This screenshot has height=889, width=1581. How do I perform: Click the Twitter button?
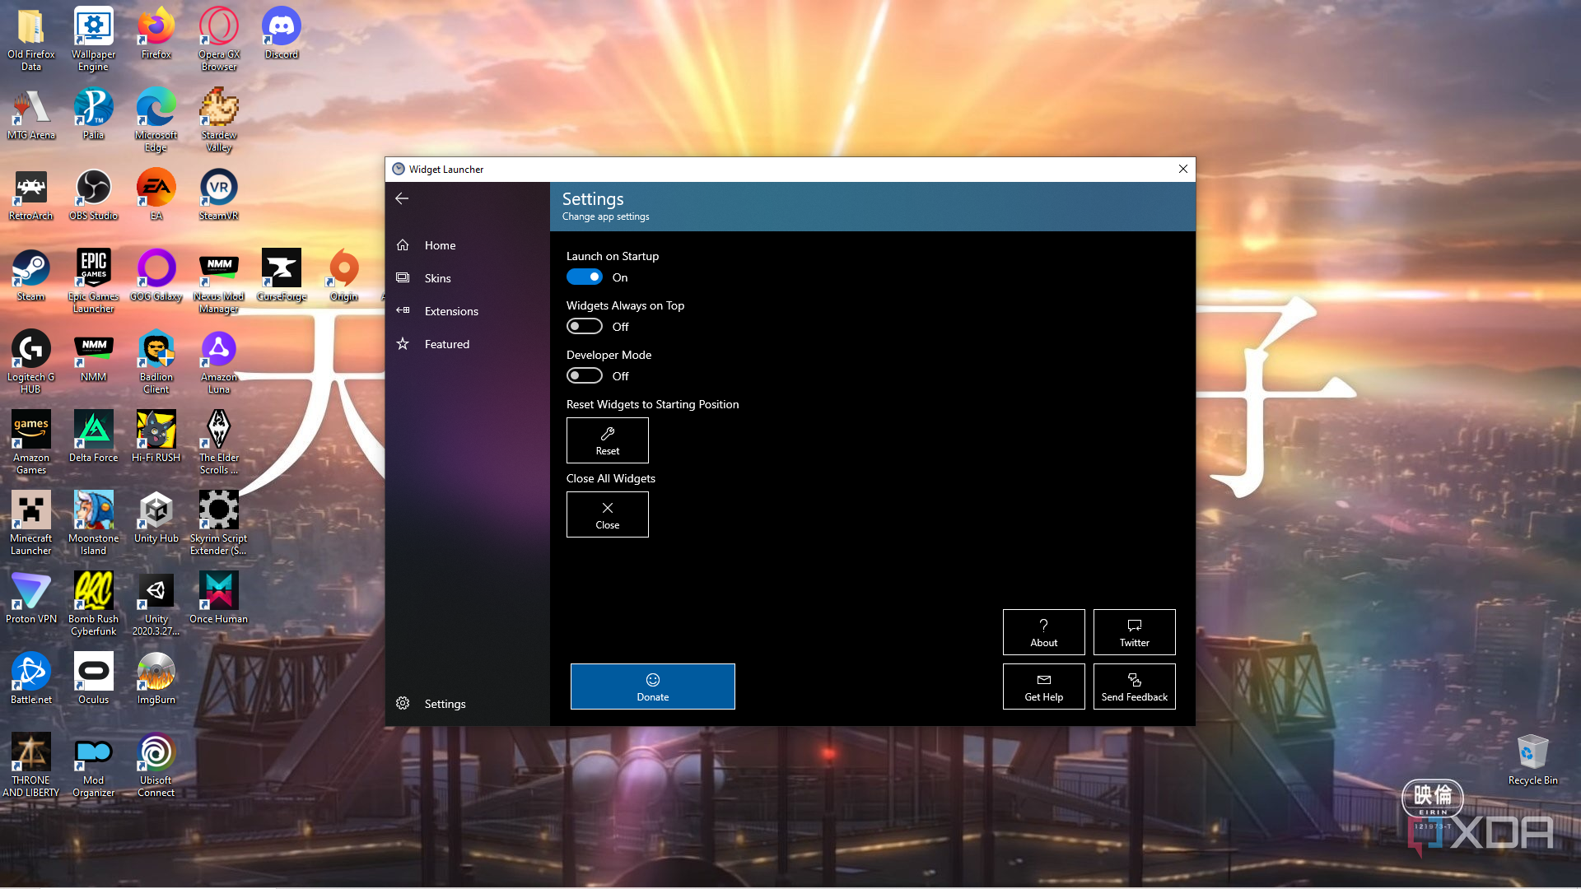coord(1134,632)
